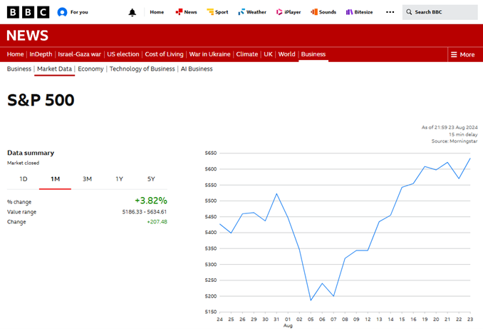This screenshot has width=483, height=329.
Task: Click the Source: Morningstar text
Action: [455, 141]
